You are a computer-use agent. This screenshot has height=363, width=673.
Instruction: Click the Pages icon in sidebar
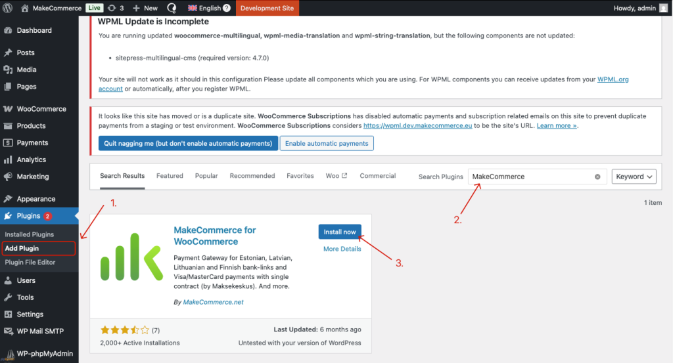[8, 87]
